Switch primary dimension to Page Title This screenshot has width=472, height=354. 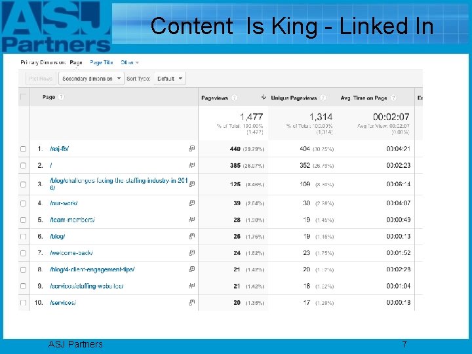click(x=102, y=62)
